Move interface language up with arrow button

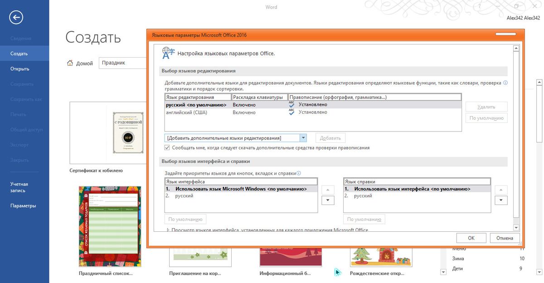point(328,190)
